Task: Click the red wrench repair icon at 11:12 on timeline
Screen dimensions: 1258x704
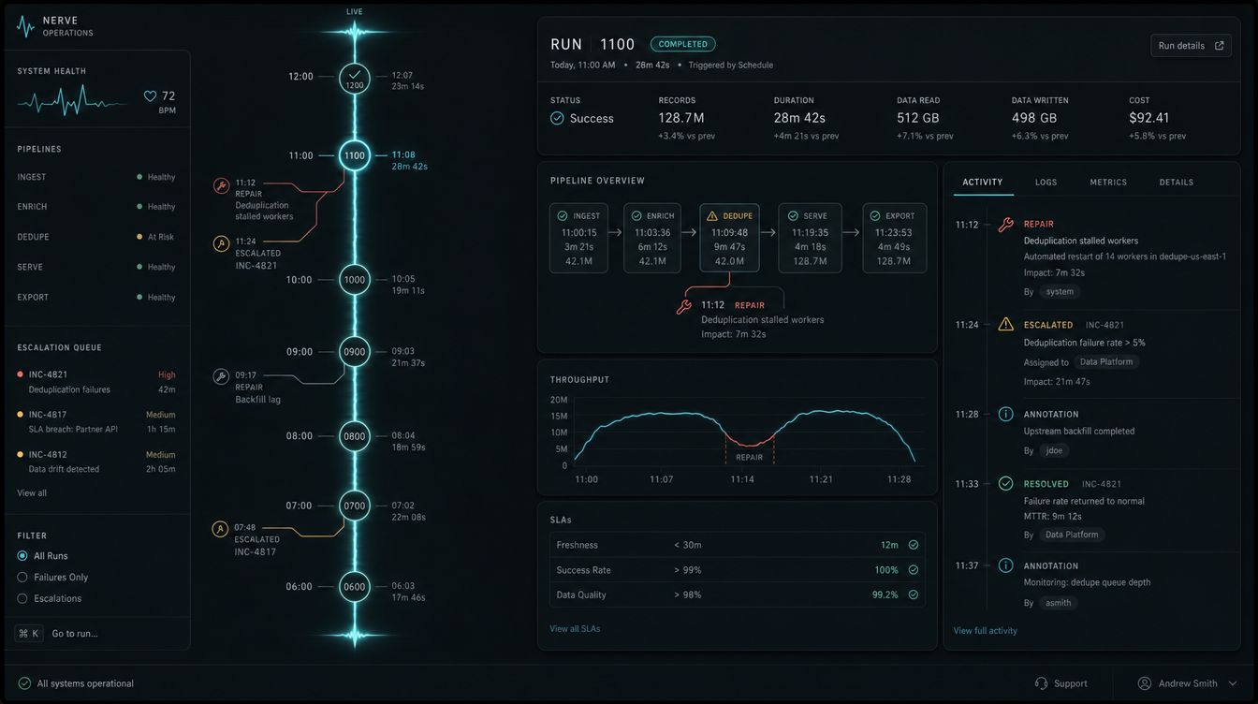Action: click(x=221, y=186)
